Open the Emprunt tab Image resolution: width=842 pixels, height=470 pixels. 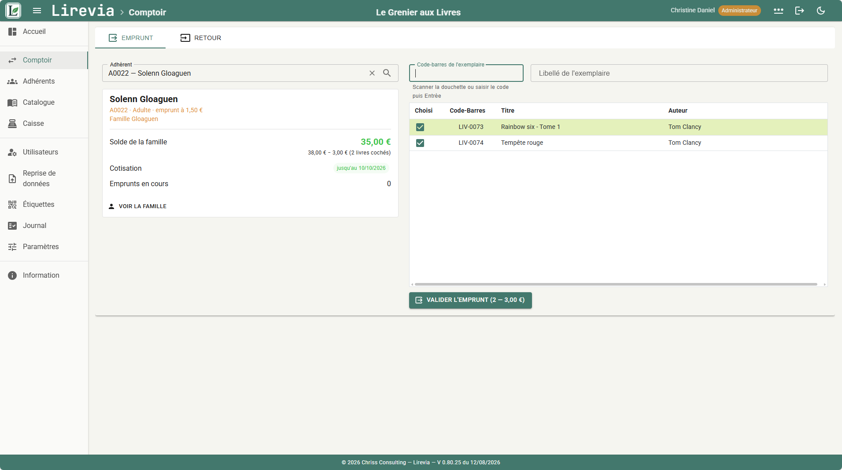point(130,38)
